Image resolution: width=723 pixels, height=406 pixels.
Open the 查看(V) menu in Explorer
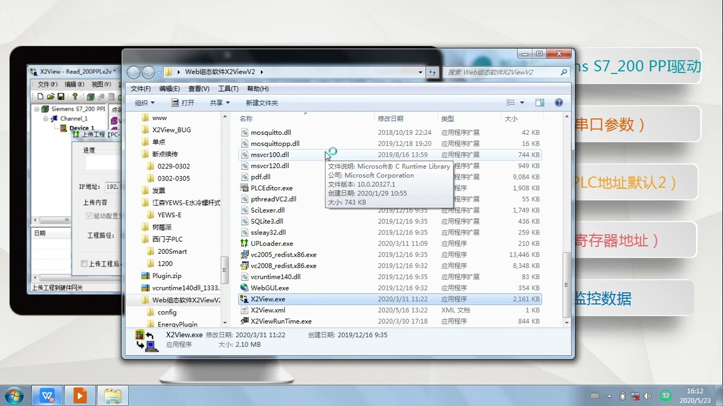199,89
